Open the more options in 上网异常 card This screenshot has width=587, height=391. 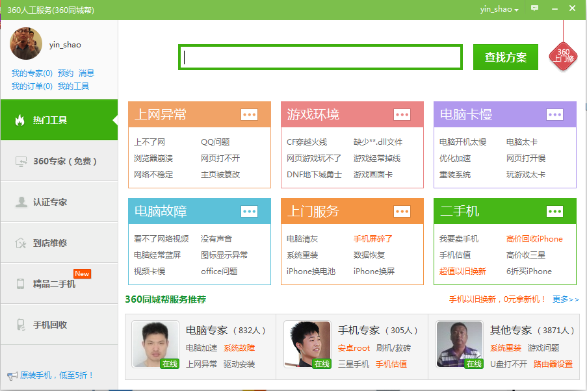250,114
